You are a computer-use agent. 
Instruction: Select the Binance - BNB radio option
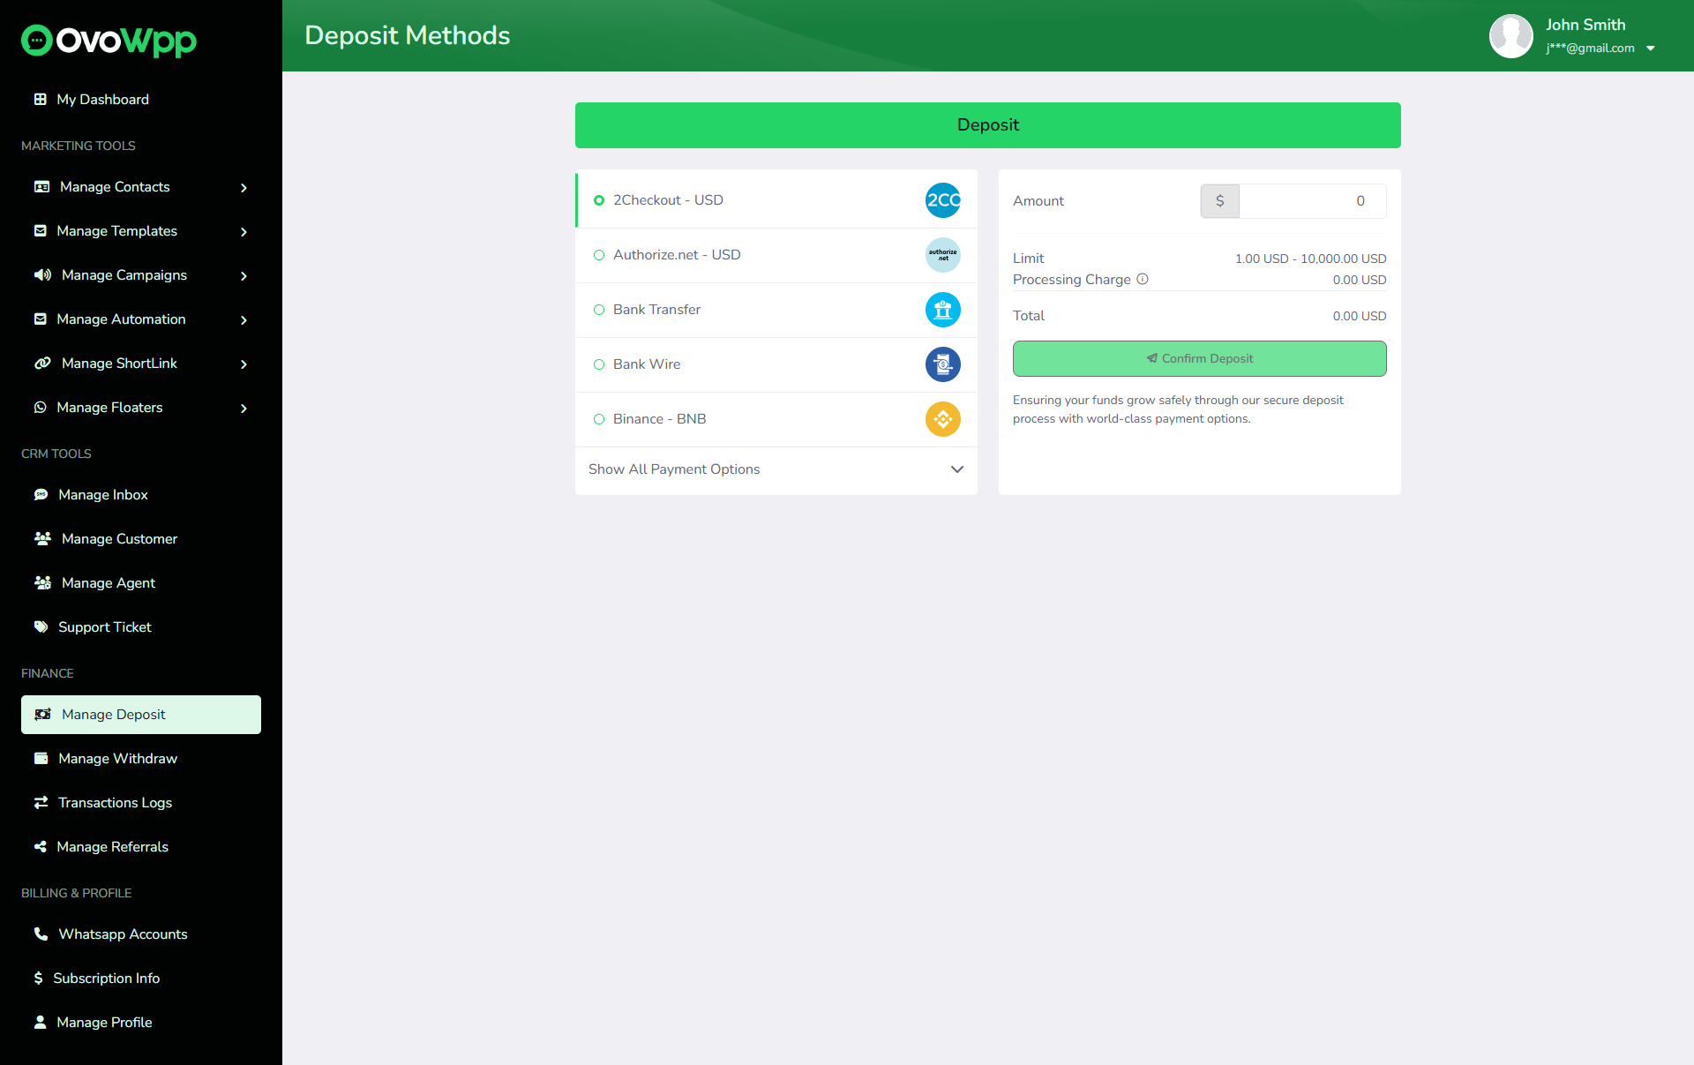coord(599,419)
